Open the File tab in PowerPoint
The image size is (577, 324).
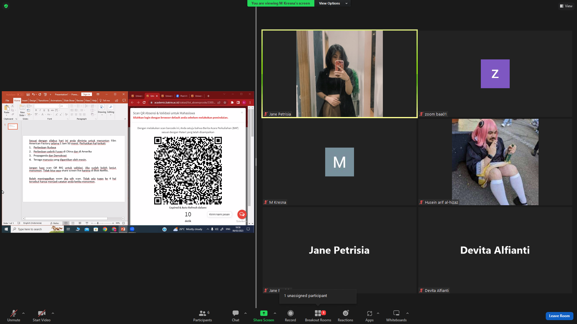(x=8, y=100)
